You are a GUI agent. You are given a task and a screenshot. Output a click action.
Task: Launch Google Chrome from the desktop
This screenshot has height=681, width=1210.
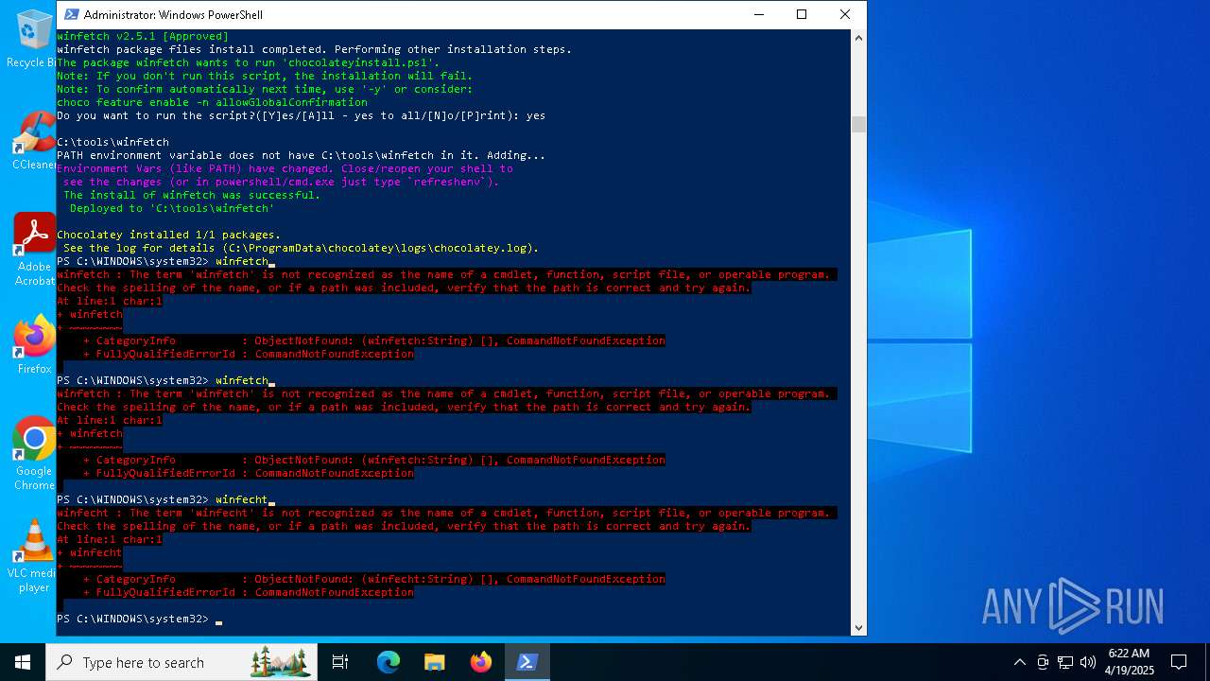[34, 454]
